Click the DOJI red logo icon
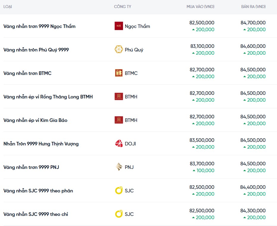The height and width of the screenshot is (226, 277). coord(119,144)
